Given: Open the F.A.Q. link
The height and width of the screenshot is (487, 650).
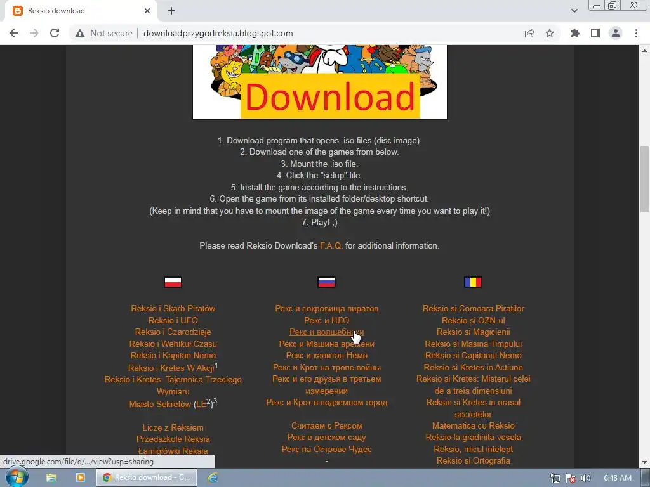Looking at the screenshot, I should 331,245.
